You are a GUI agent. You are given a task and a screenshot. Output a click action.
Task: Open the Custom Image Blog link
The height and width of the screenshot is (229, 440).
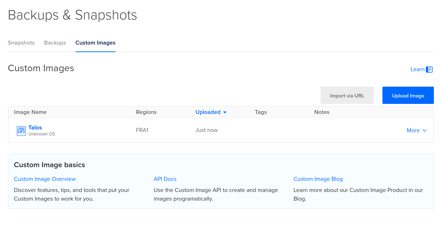click(318, 179)
